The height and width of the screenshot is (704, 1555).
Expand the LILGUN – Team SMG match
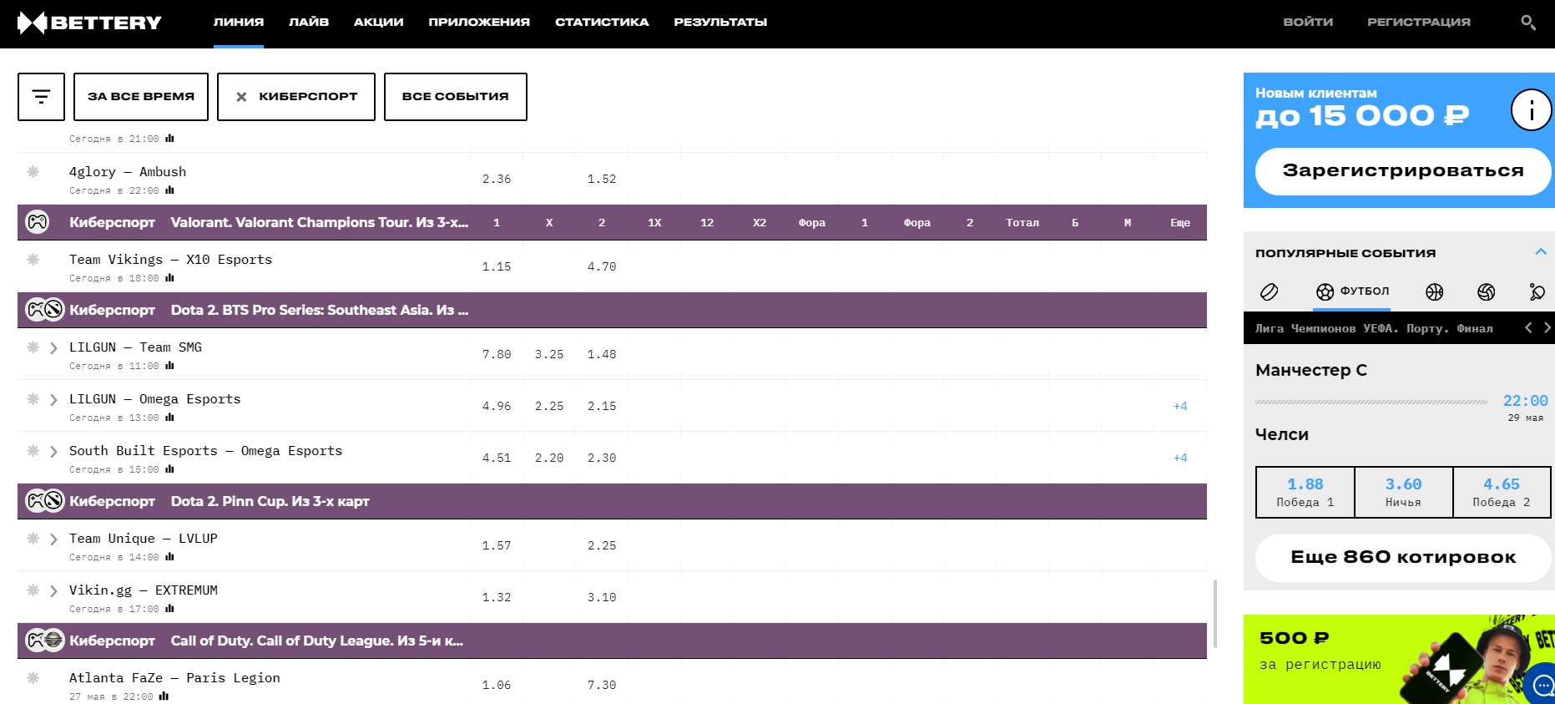53,348
